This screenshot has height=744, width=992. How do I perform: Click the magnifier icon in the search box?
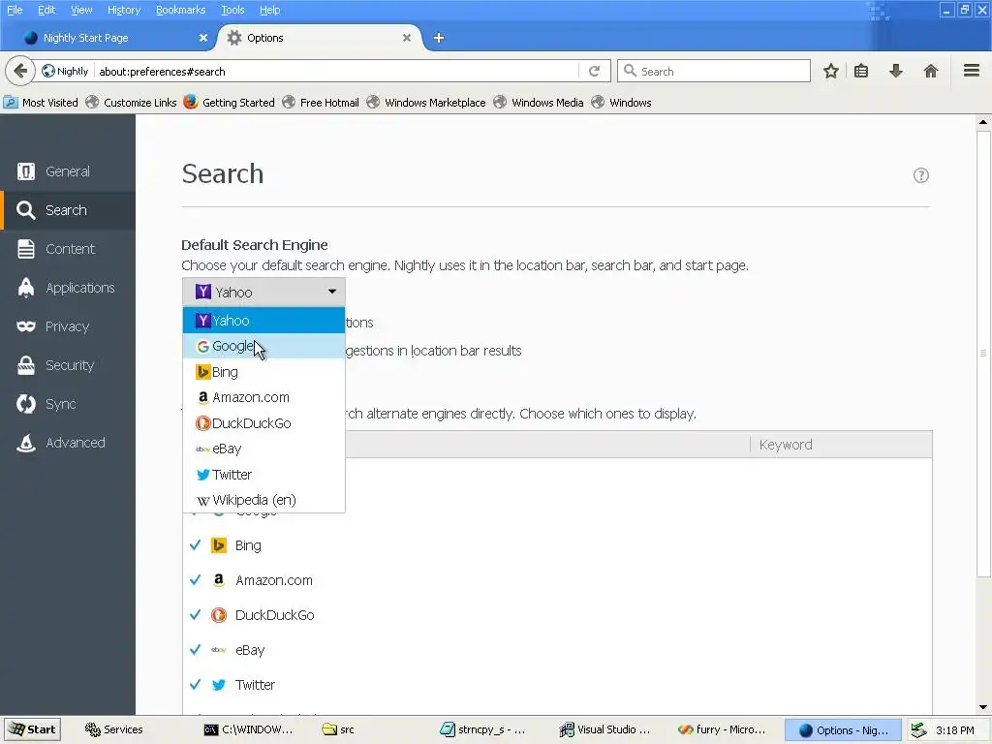(630, 71)
